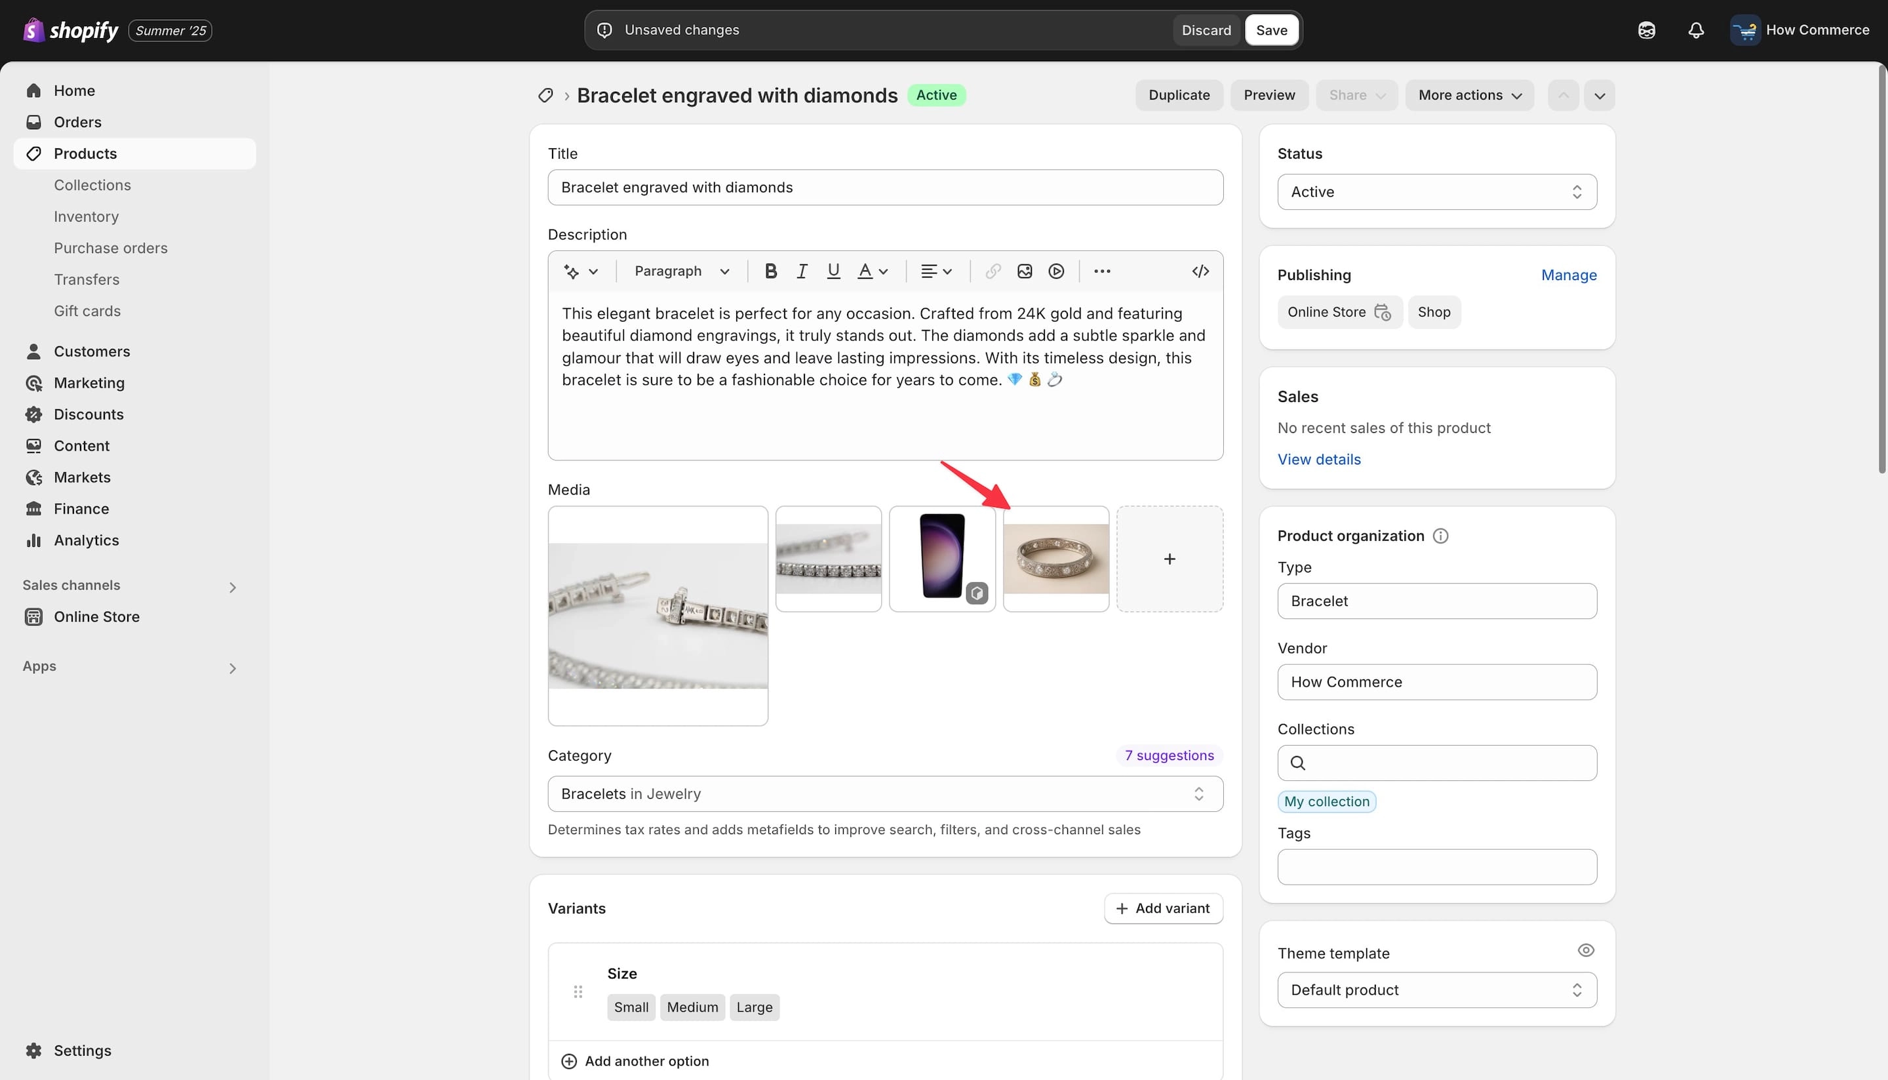Click the How Commerce store avatar

[1745, 30]
